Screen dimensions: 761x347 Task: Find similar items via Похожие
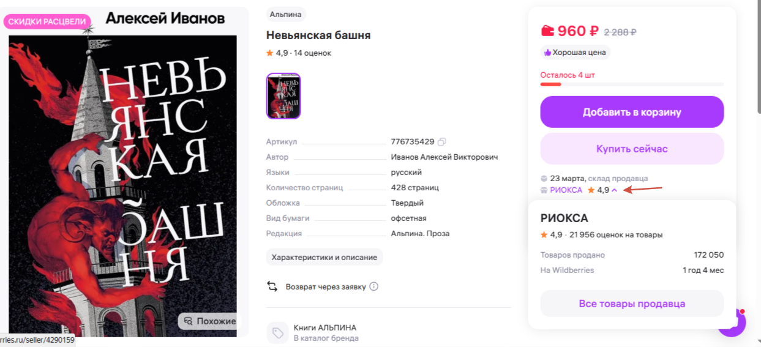210,321
